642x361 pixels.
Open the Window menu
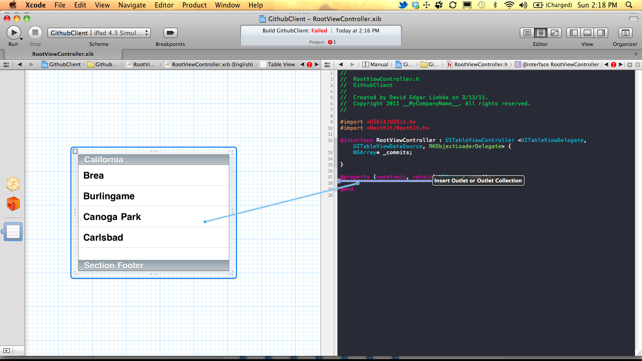[x=227, y=5]
